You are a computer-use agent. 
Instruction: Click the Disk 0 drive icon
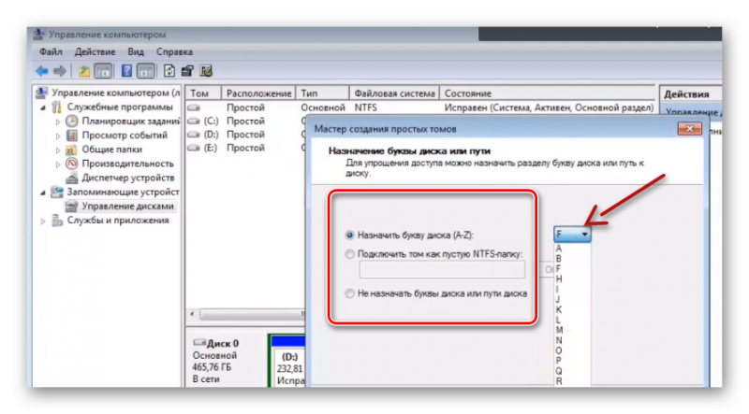(x=199, y=342)
